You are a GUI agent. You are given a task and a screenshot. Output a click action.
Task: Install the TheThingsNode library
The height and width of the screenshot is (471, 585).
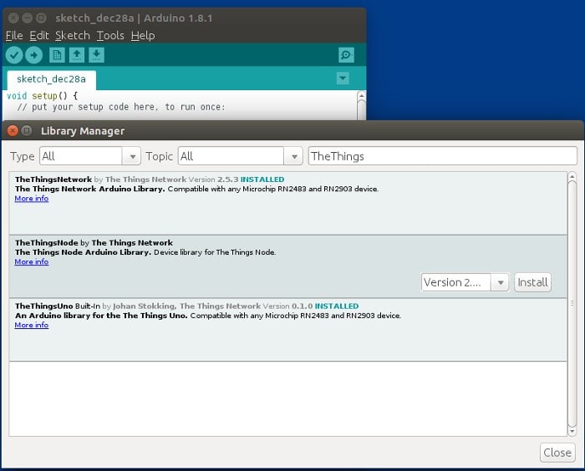coord(532,282)
